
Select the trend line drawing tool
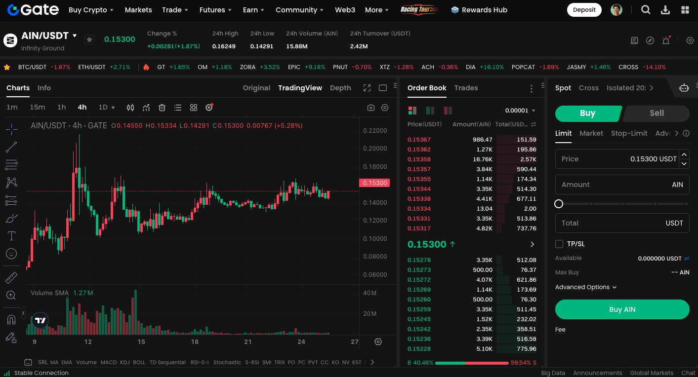pos(11,147)
